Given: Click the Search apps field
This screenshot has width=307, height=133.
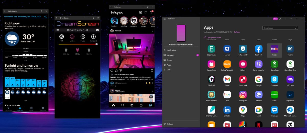Looking at the screenshot, I should point(280,28).
